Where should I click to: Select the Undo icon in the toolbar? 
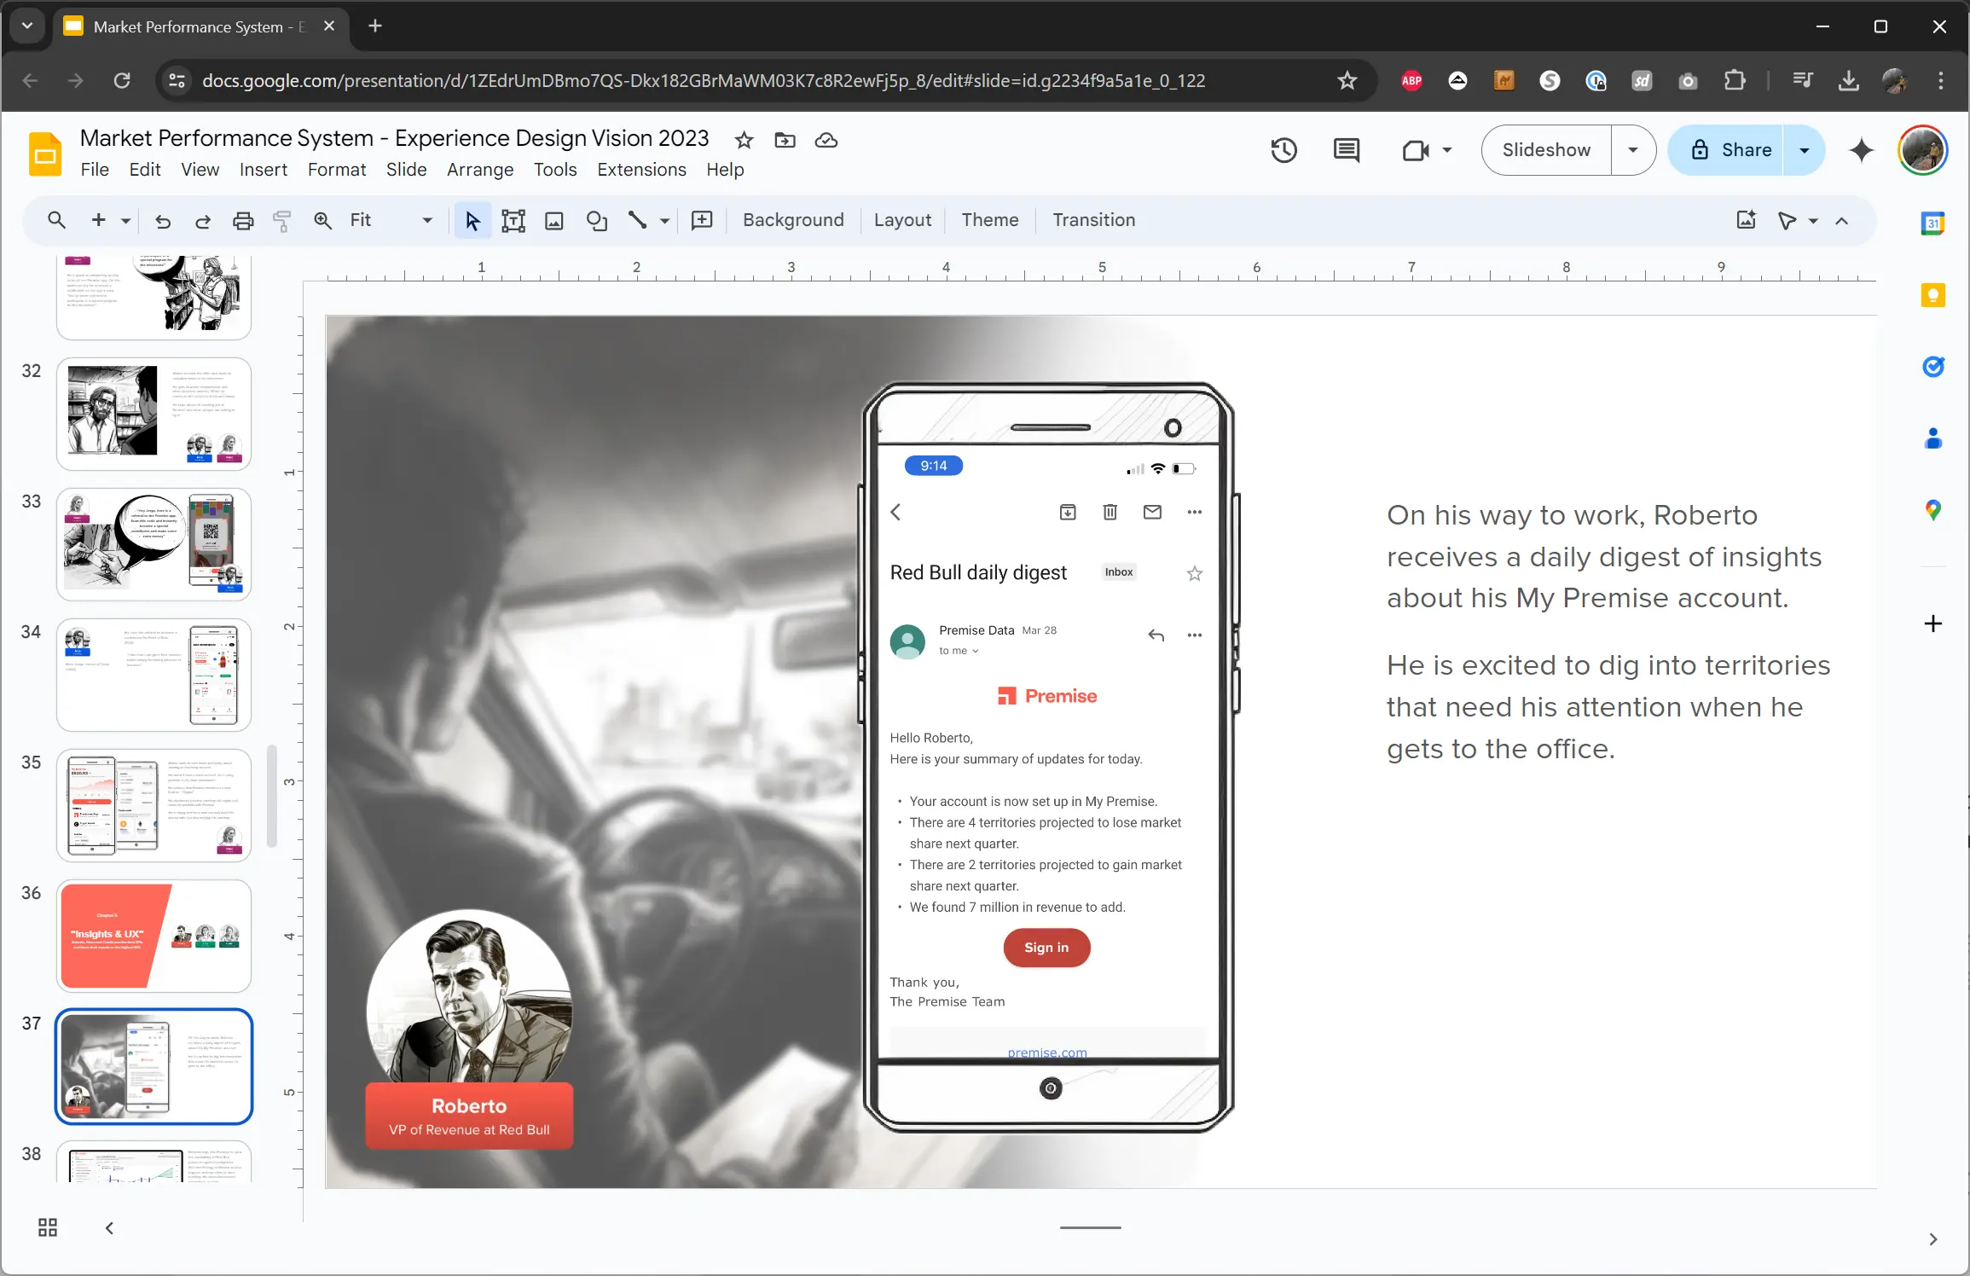point(161,220)
